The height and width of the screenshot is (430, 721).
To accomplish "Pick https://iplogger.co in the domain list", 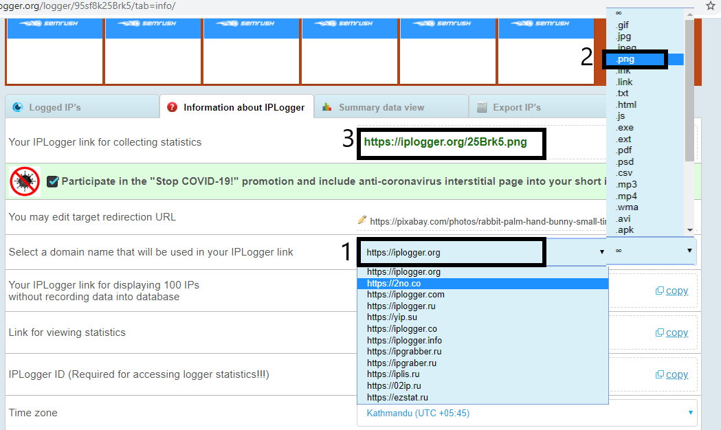I will tap(482, 329).
